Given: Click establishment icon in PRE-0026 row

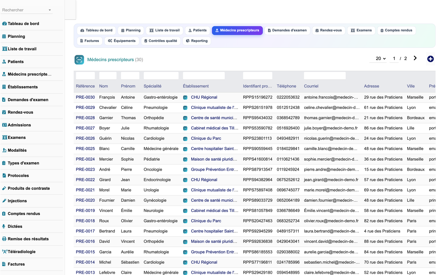Looking at the screenshot, I should pyautogui.click(x=185, y=139).
